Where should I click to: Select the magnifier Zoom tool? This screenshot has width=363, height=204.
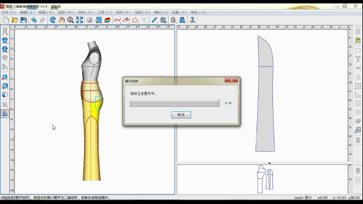pos(70,20)
